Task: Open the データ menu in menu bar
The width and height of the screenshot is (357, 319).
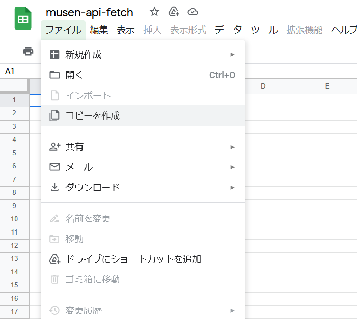Action: [228, 30]
